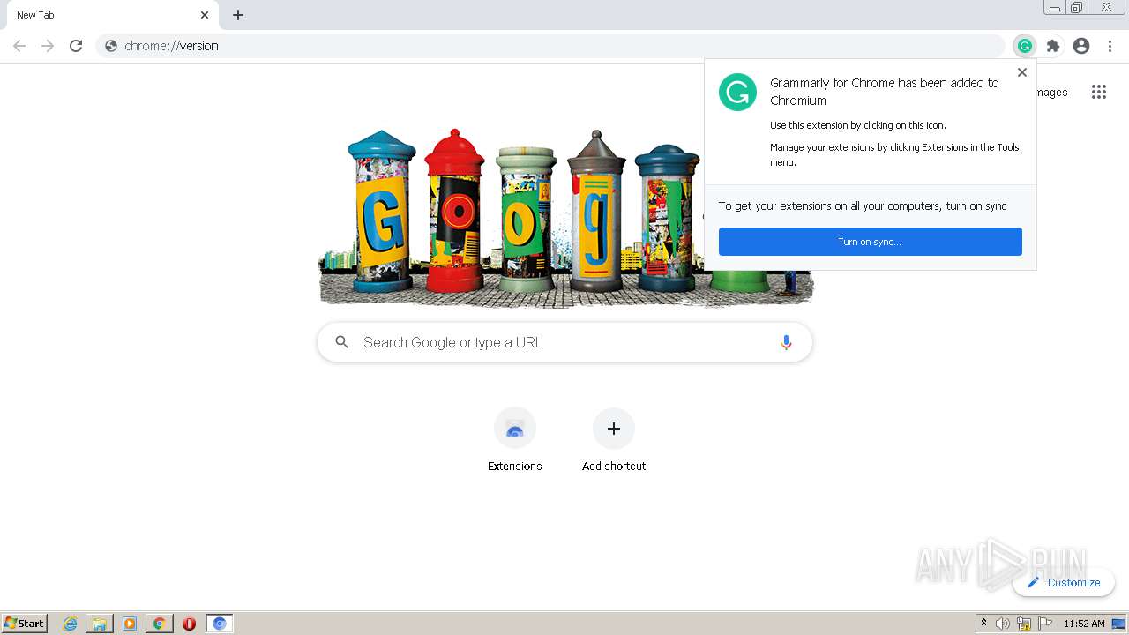Open the Google apps grid
The width and height of the screenshot is (1129, 635).
point(1098,92)
